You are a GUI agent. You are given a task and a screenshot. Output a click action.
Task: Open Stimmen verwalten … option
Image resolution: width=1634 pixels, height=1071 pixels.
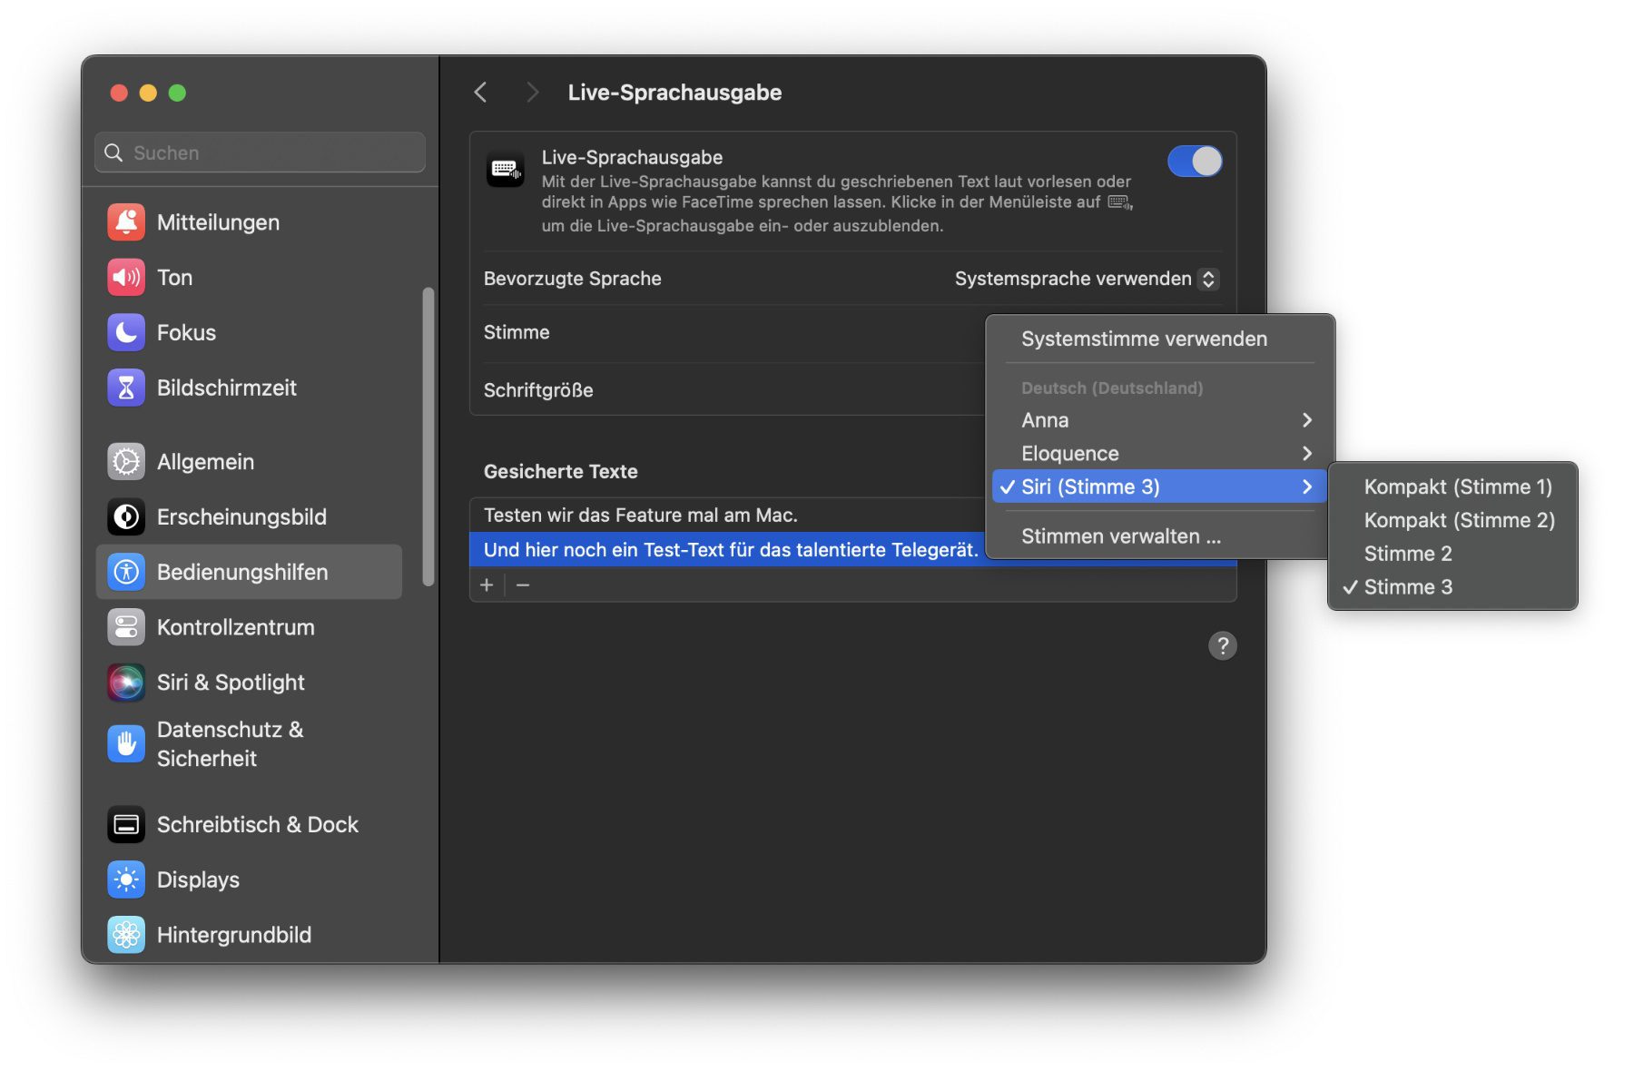click(1121, 536)
